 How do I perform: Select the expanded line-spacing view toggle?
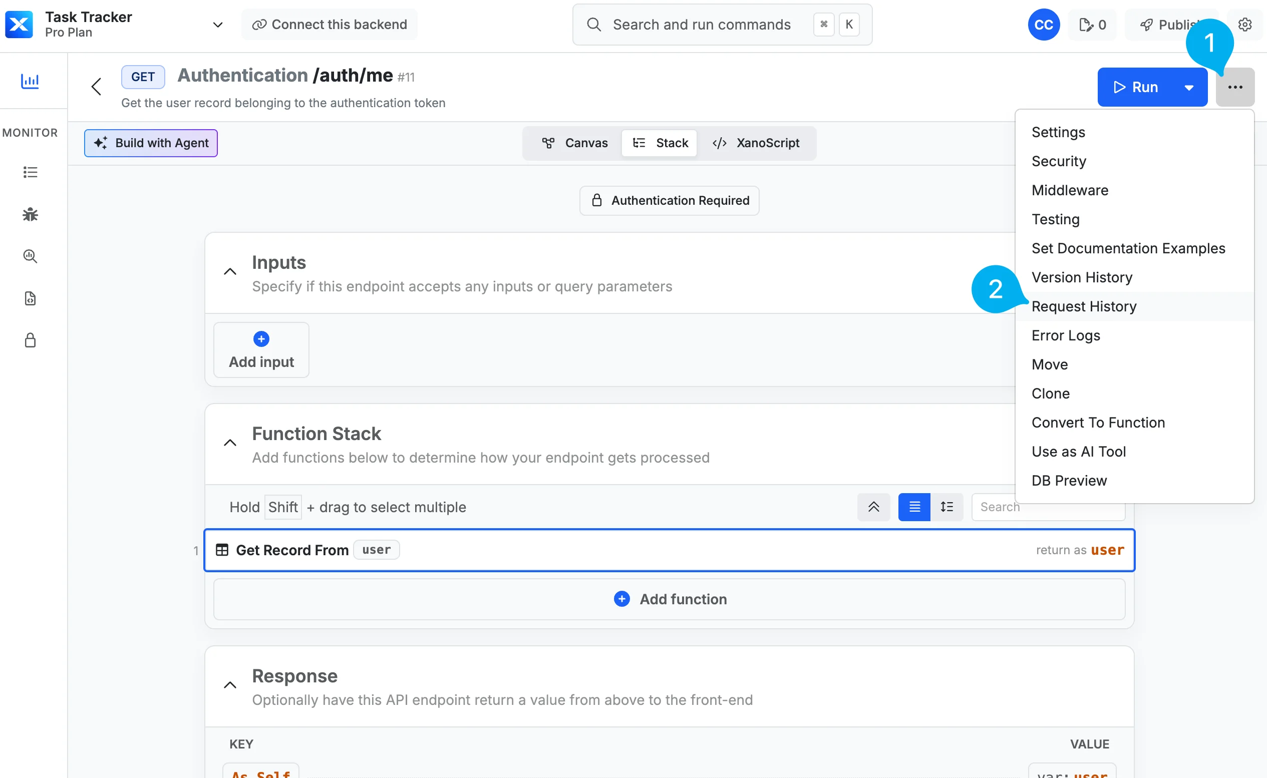tap(946, 507)
